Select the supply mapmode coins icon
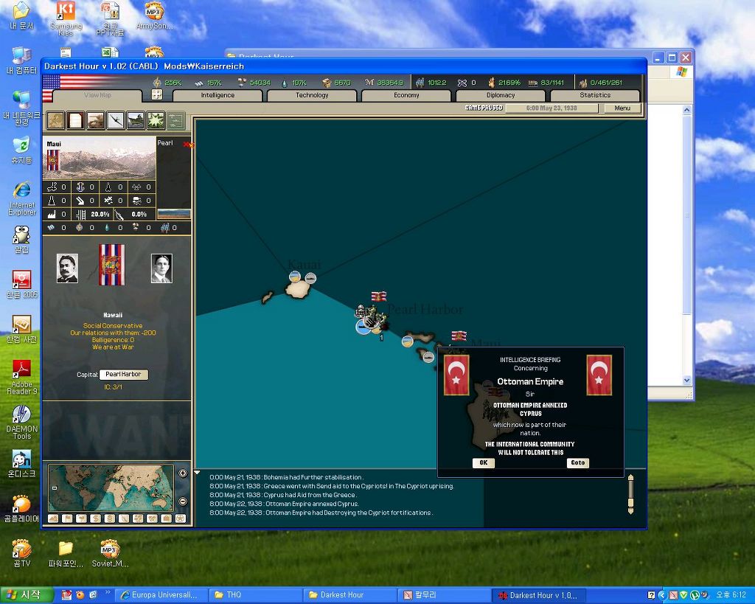The height and width of the screenshot is (604, 755). [110, 518]
